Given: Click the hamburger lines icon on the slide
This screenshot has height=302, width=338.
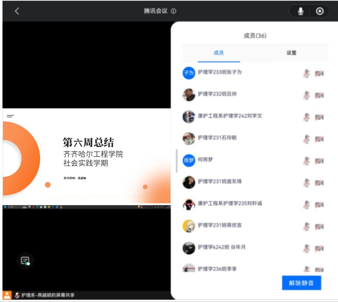Looking at the screenshot, I should click(10, 116).
